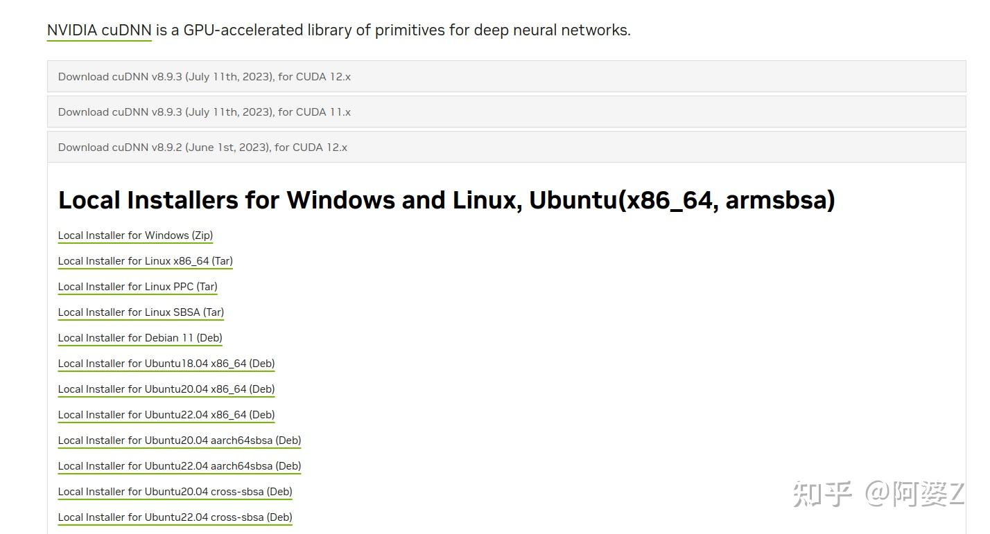
Task: Download the Ubuntu18.04 x86_64 Deb installer
Action: [x=166, y=363]
